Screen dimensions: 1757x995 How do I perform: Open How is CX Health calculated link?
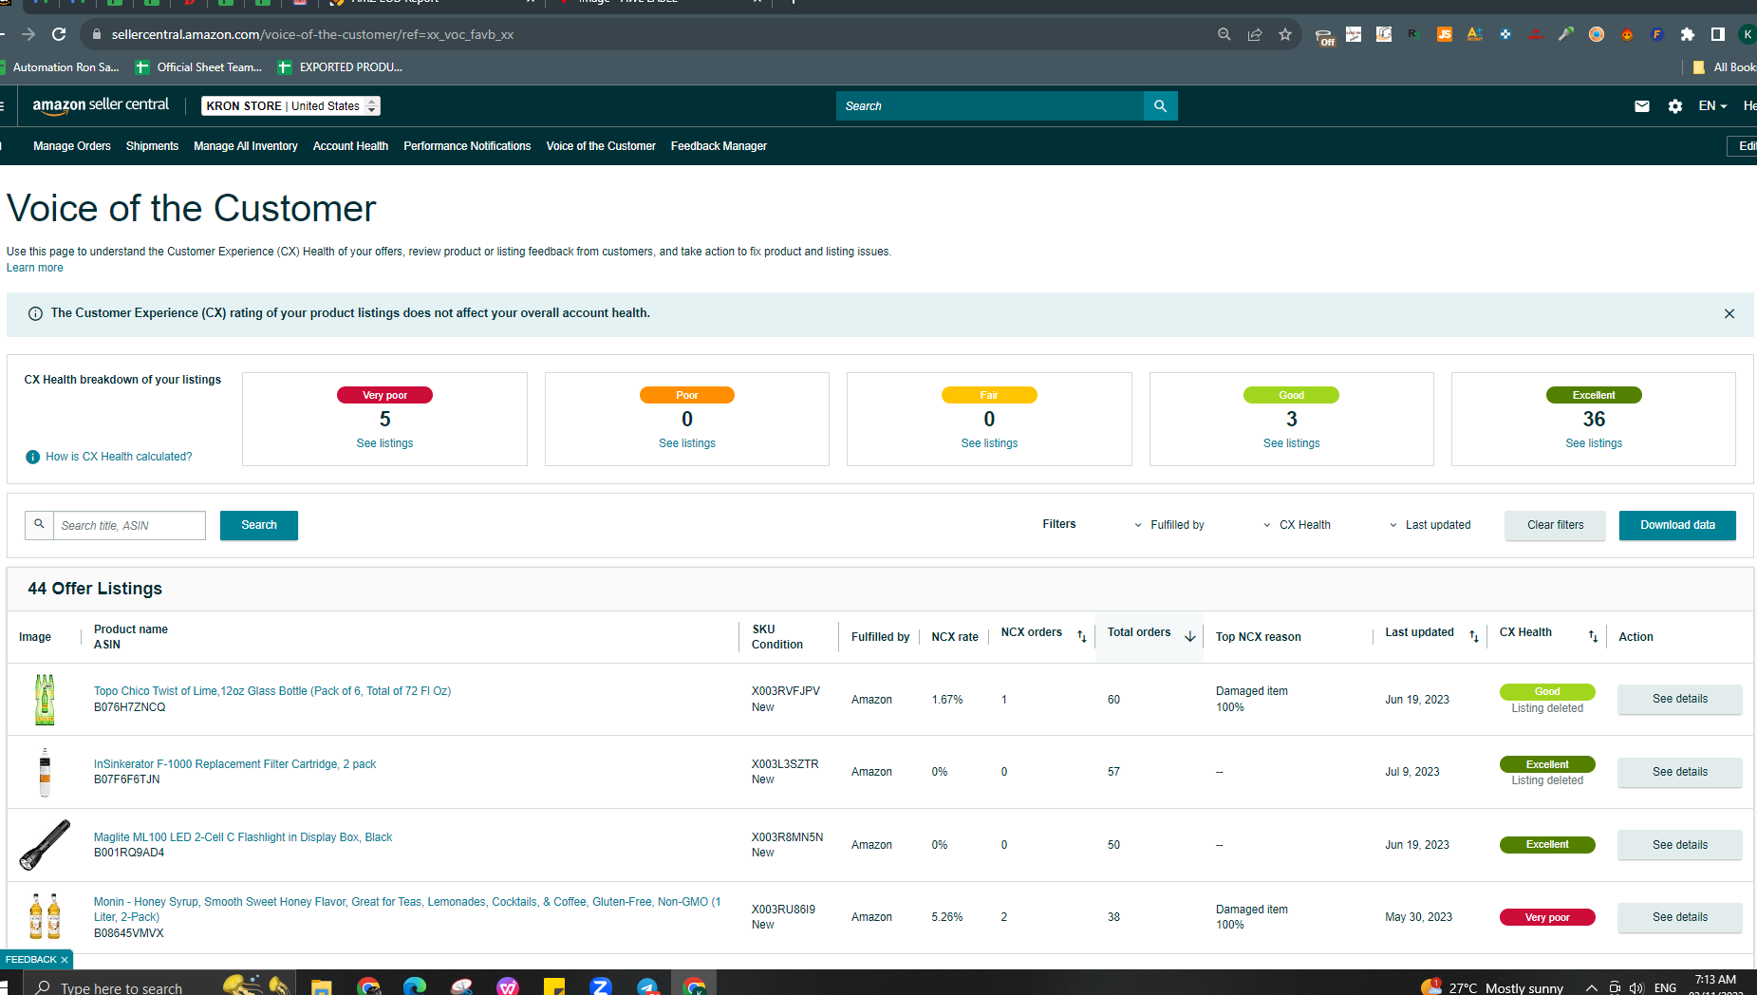[119, 457]
